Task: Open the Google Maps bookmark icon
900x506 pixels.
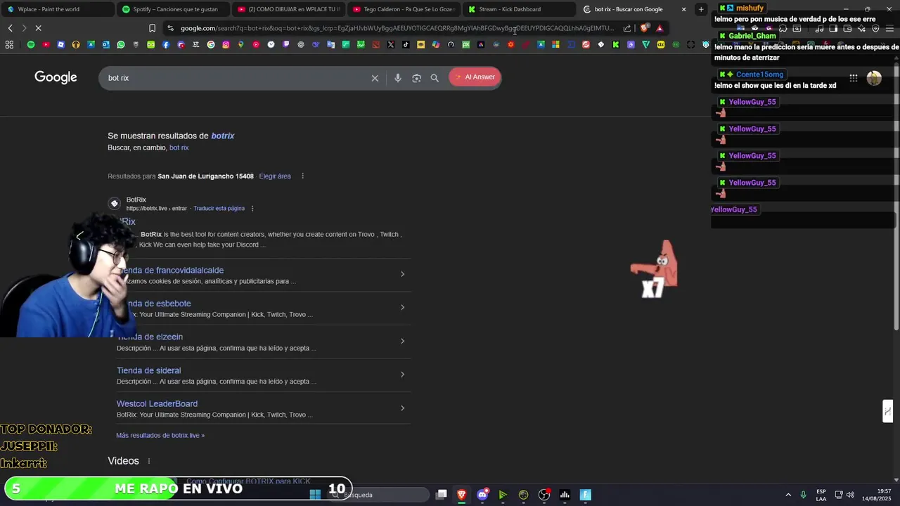Action: 240,45
